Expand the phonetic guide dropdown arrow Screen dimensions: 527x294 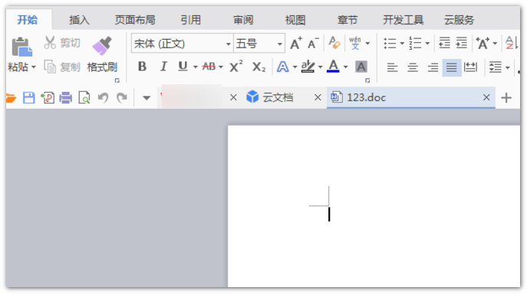(x=367, y=44)
